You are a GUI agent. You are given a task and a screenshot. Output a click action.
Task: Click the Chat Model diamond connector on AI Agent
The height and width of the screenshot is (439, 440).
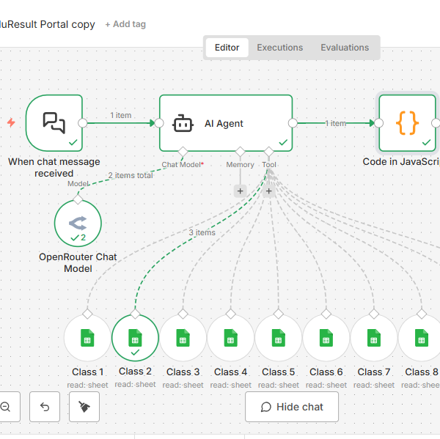183,152
